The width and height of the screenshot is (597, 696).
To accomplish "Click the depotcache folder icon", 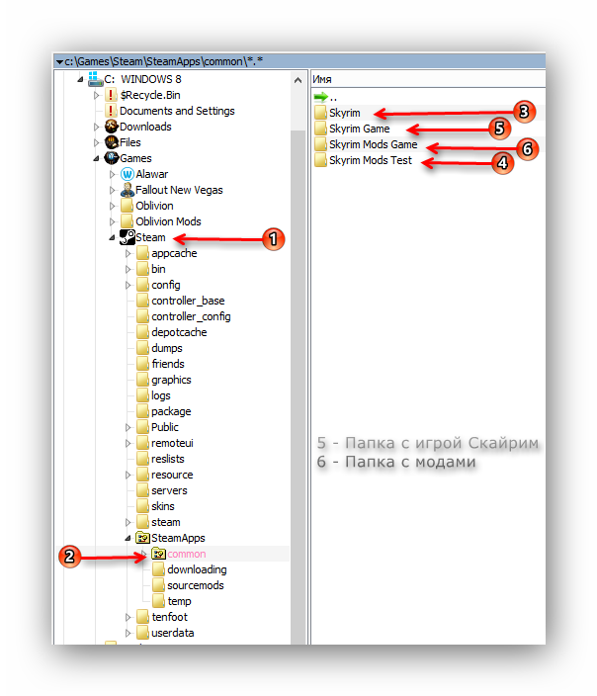I will pyautogui.click(x=142, y=332).
